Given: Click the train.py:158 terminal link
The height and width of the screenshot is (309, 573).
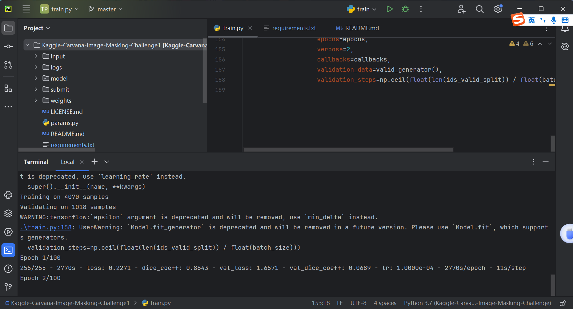Looking at the screenshot, I should point(46,228).
